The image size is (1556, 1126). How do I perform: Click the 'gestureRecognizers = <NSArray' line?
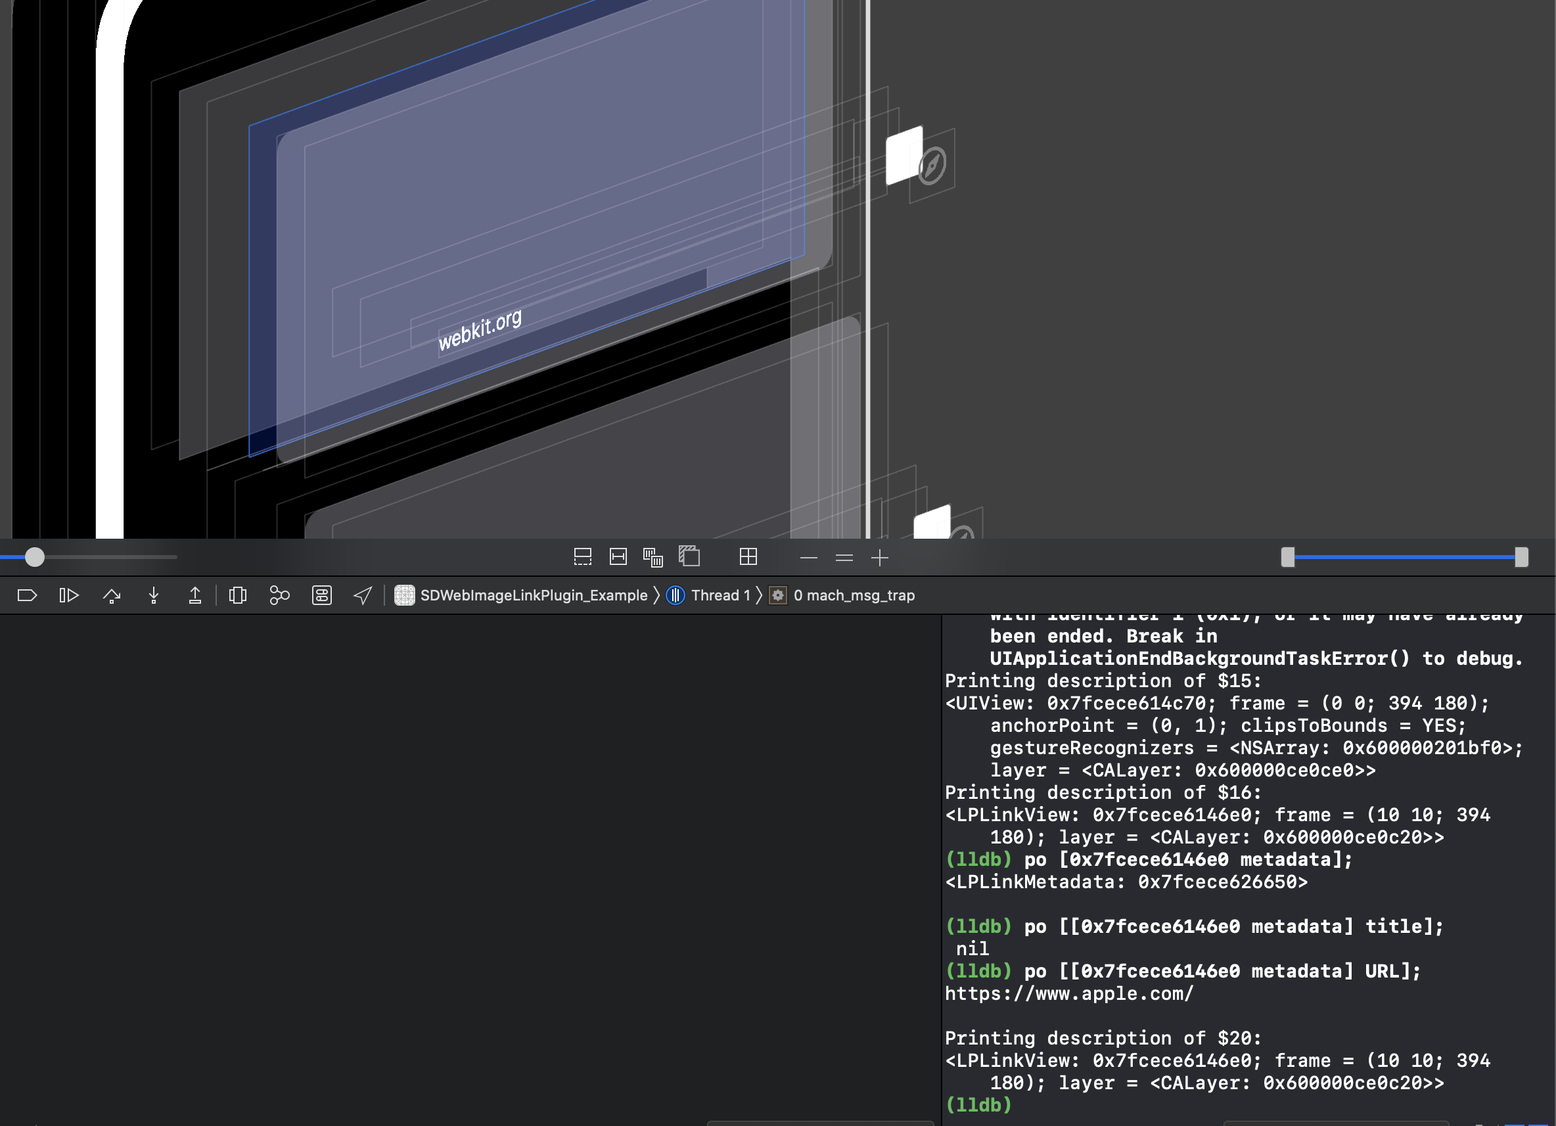[x=1256, y=748]
